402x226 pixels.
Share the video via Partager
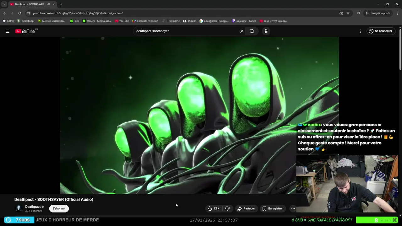246,208
